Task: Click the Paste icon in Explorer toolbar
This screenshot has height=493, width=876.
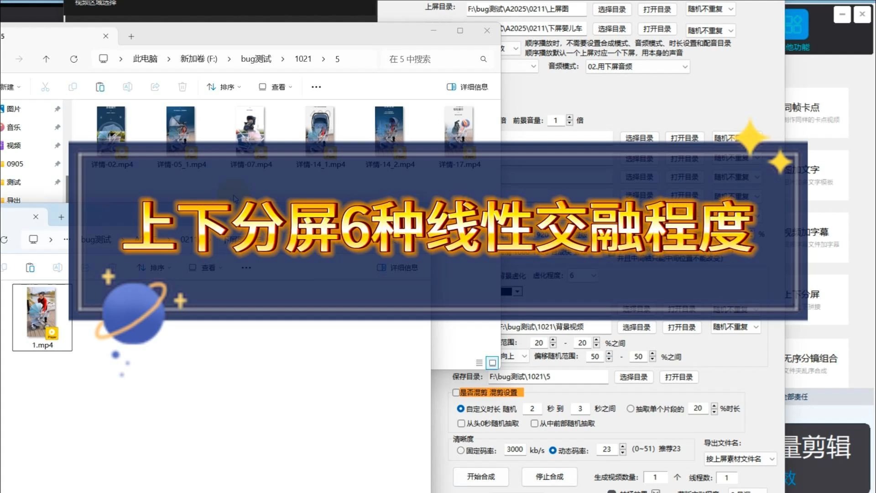Action: click(x=100, y=87)
